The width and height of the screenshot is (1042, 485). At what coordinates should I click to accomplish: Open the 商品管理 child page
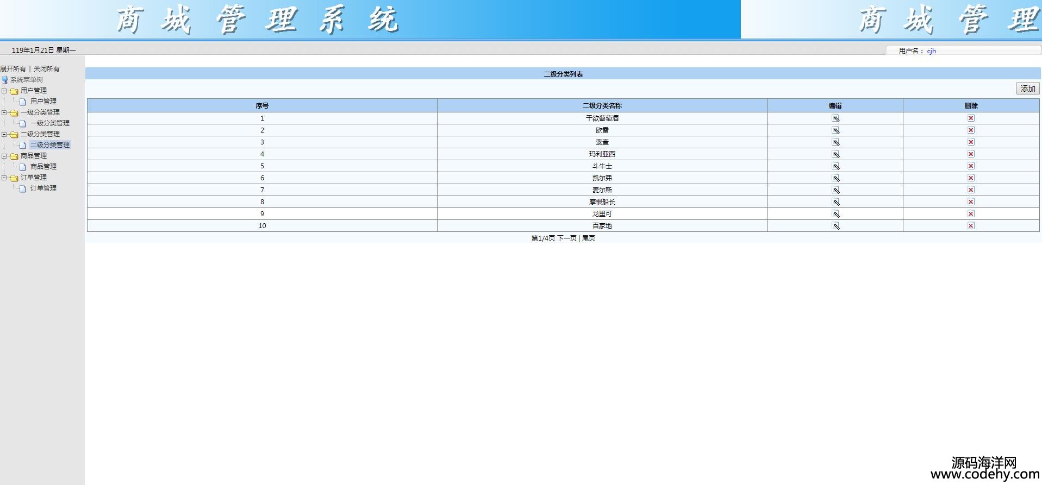43,167
